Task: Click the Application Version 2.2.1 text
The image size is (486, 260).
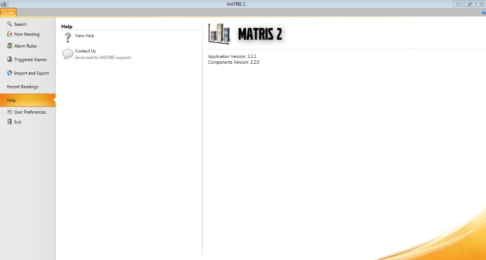Action: pyautogui.click(x=232, y=56)
